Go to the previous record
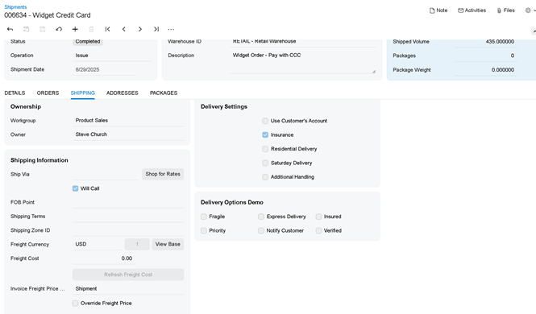This screenshot has width=536, height=314. pyautogui.click(x=124, y=29)
